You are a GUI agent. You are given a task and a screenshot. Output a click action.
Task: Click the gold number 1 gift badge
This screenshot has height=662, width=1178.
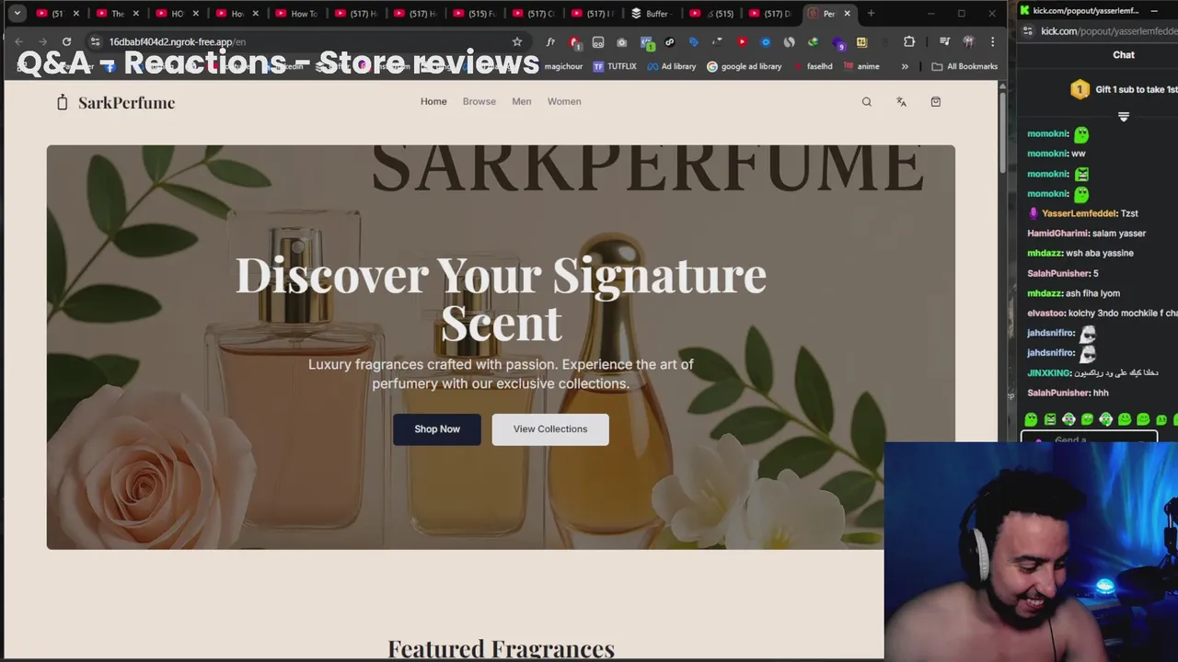(x=1080, y=89)
